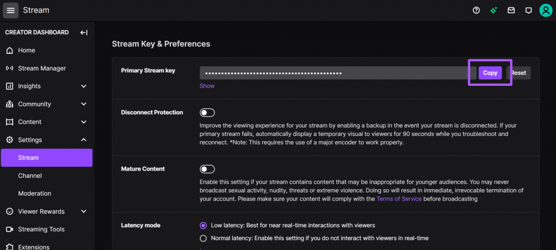Expand the Insights section chevron
This screenshot has height=250, width=556.
pyautogui.click(x=84, y=86)
